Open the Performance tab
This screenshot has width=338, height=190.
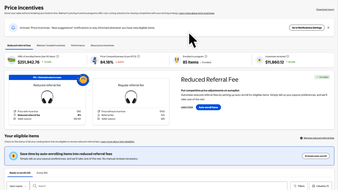tap(78, 45)
